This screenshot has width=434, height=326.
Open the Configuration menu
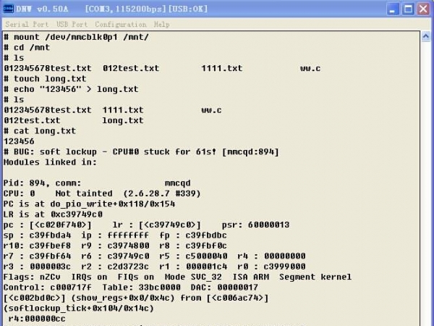click(x=120, y=24)
